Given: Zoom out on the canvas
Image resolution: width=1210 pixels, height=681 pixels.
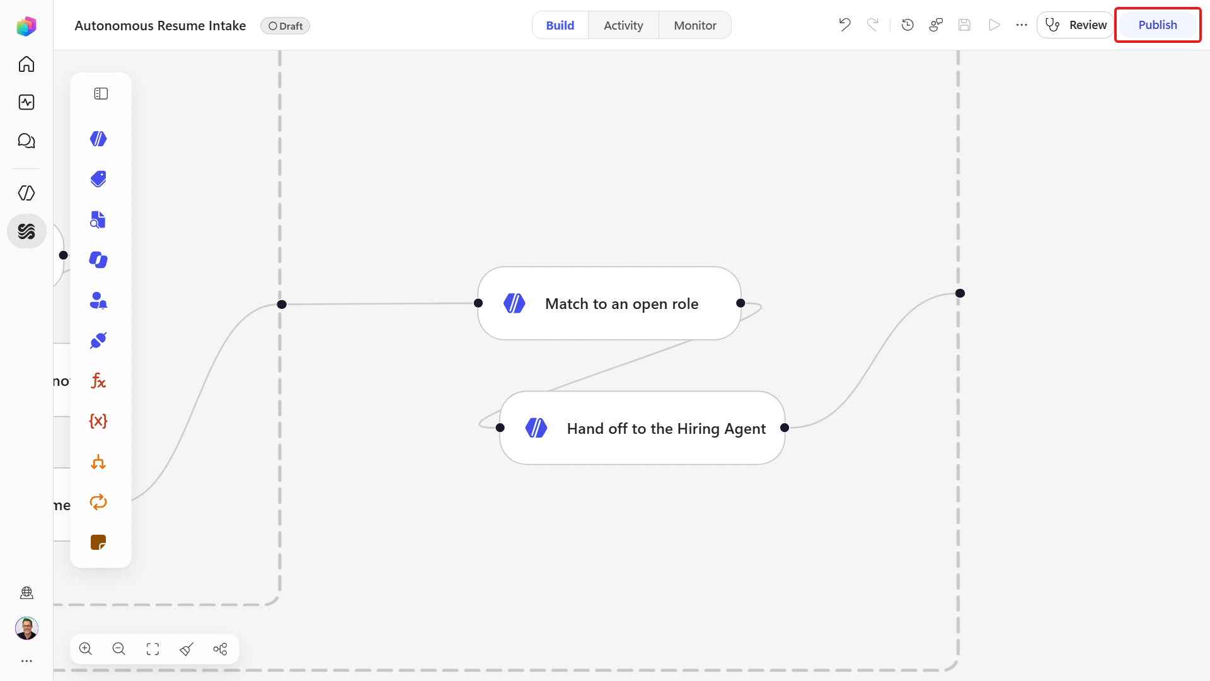Looking at the screenshot, I should click(x=119, y=649).
